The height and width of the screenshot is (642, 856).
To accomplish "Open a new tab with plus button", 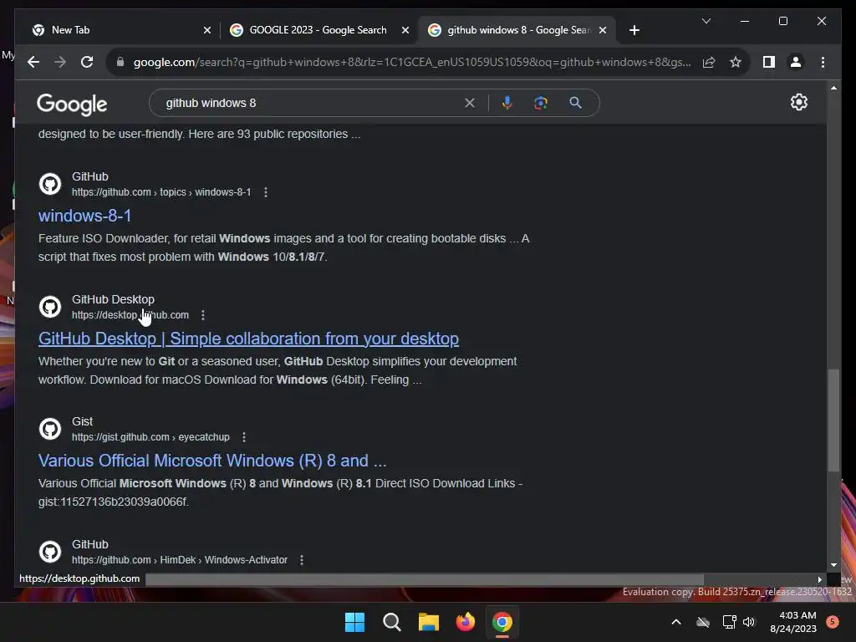I will (634, 30).
